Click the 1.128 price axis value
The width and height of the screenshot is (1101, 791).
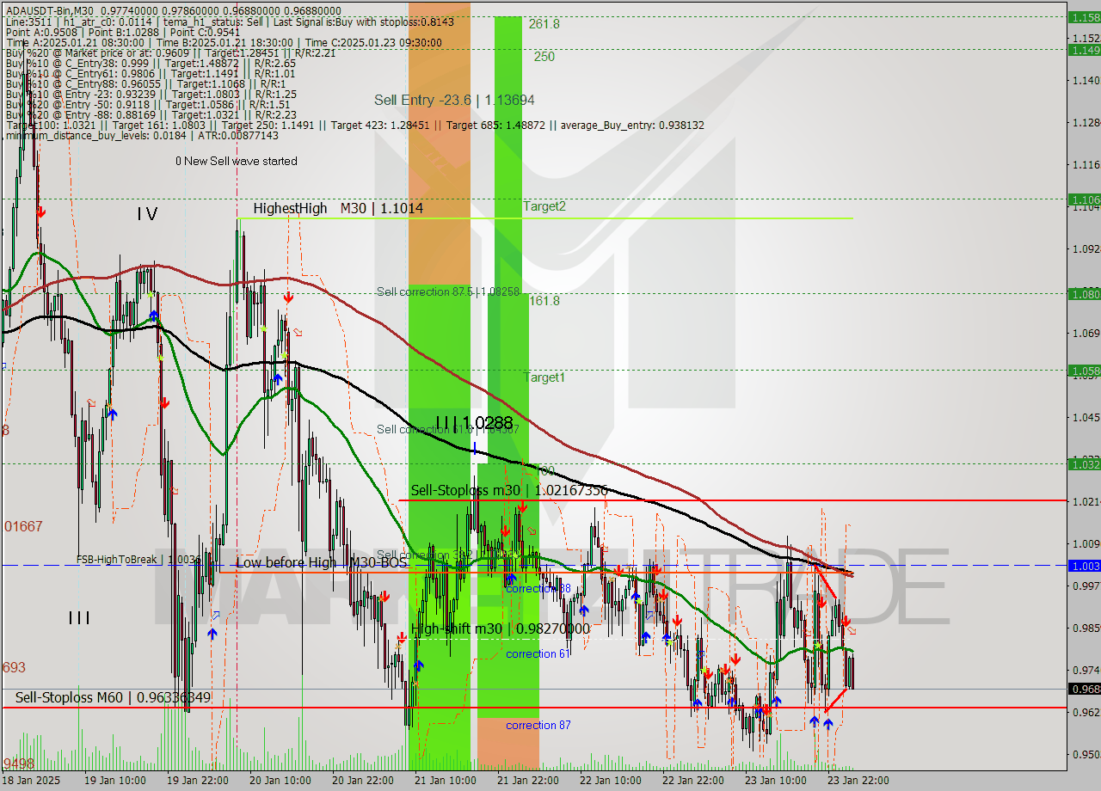[x=1086, y=122]
